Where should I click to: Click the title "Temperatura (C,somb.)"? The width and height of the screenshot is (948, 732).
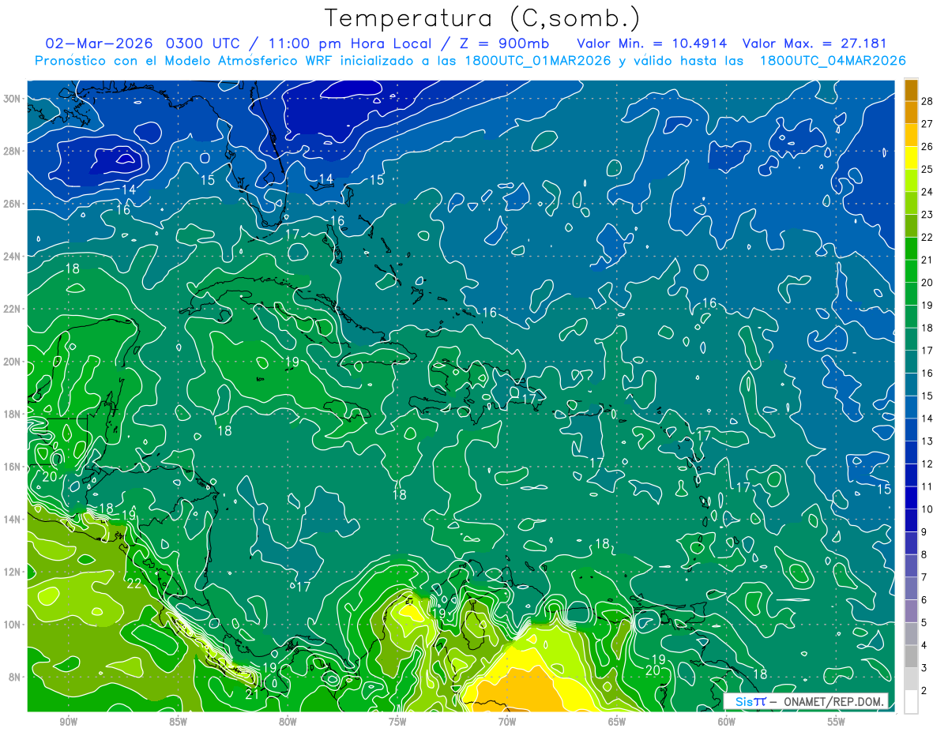pyautogui.click(x=482, y=17)
